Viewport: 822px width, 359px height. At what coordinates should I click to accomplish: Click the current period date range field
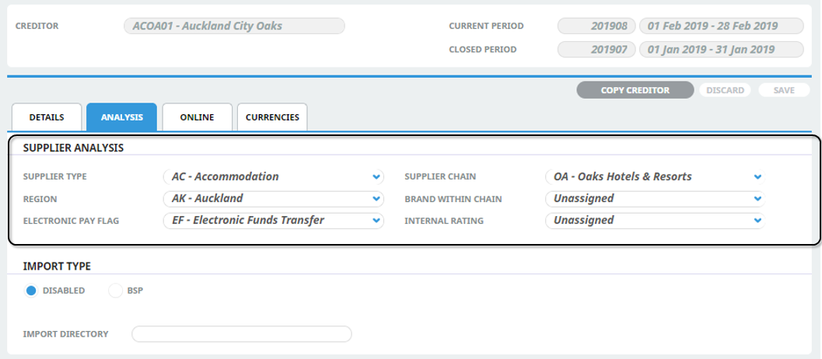[721, 26]
